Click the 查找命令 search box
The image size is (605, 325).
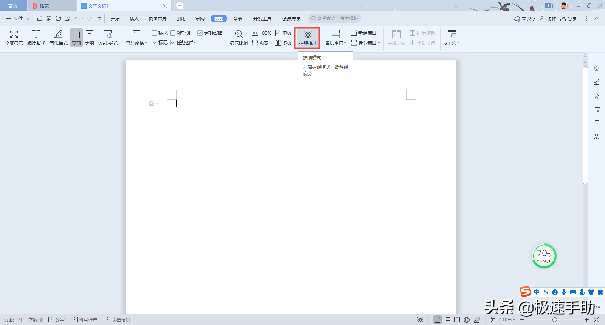(x=335, y=19)
